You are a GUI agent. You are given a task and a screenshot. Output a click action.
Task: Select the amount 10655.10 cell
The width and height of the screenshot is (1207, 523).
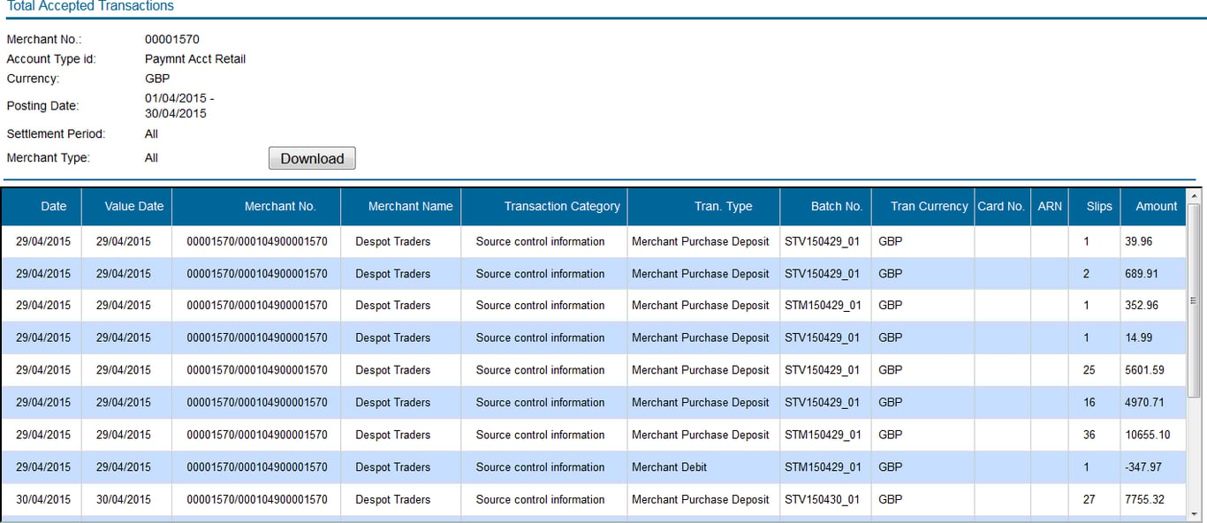click(x=1147, y=435)
